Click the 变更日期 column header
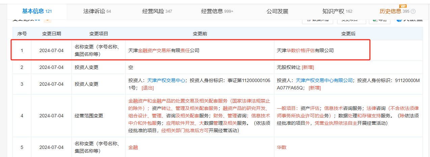The image size is (430, 157). [x=52, y=34]
